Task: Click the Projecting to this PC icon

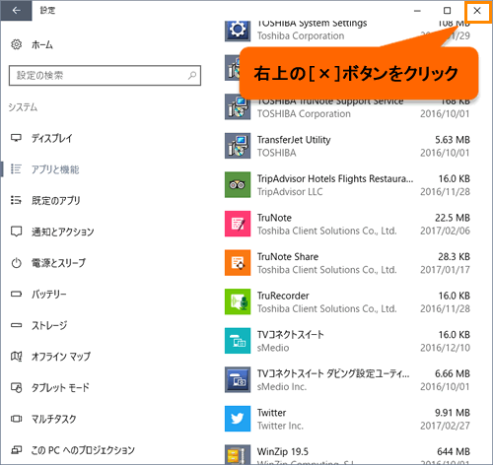Action: click(x=16, y=450)
